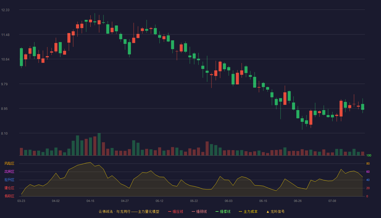Click the 12.33 price axis label
This screenshot has width=381, height=218.
click(x=5, y=10)
